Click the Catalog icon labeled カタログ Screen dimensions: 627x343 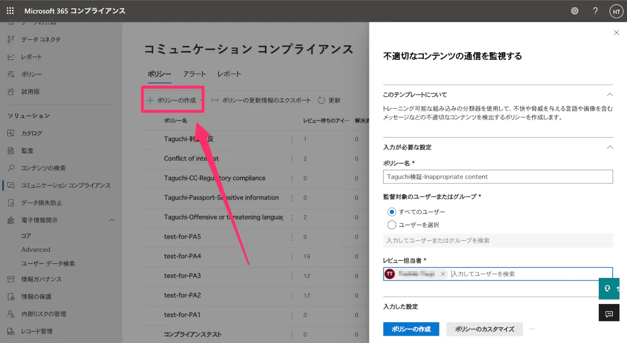coord(11,133)
